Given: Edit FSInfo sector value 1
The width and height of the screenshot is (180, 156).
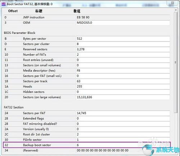Looking at the screenshot, I should point(123,140).
